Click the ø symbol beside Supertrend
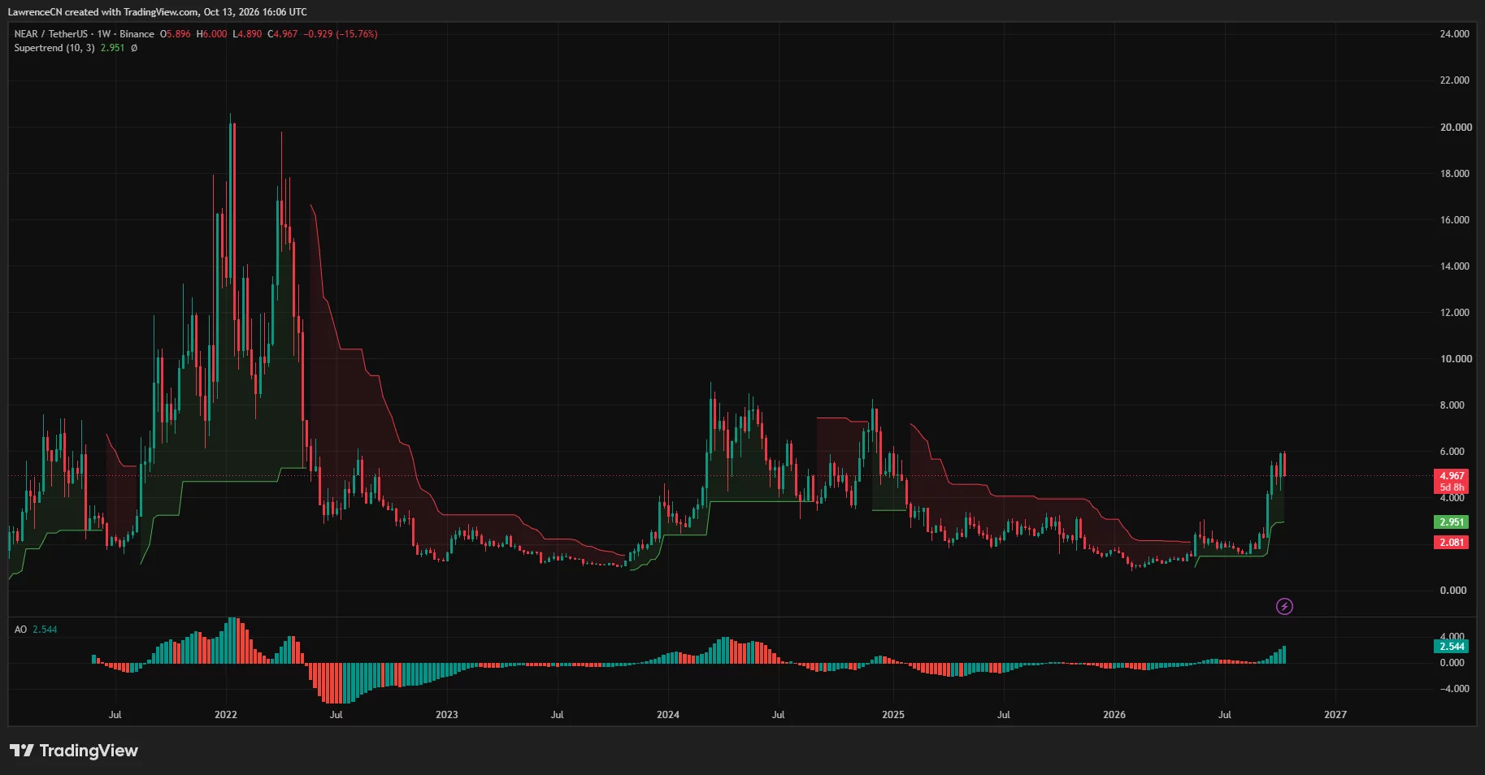The image size is (1485, 775). pos(134,48)
